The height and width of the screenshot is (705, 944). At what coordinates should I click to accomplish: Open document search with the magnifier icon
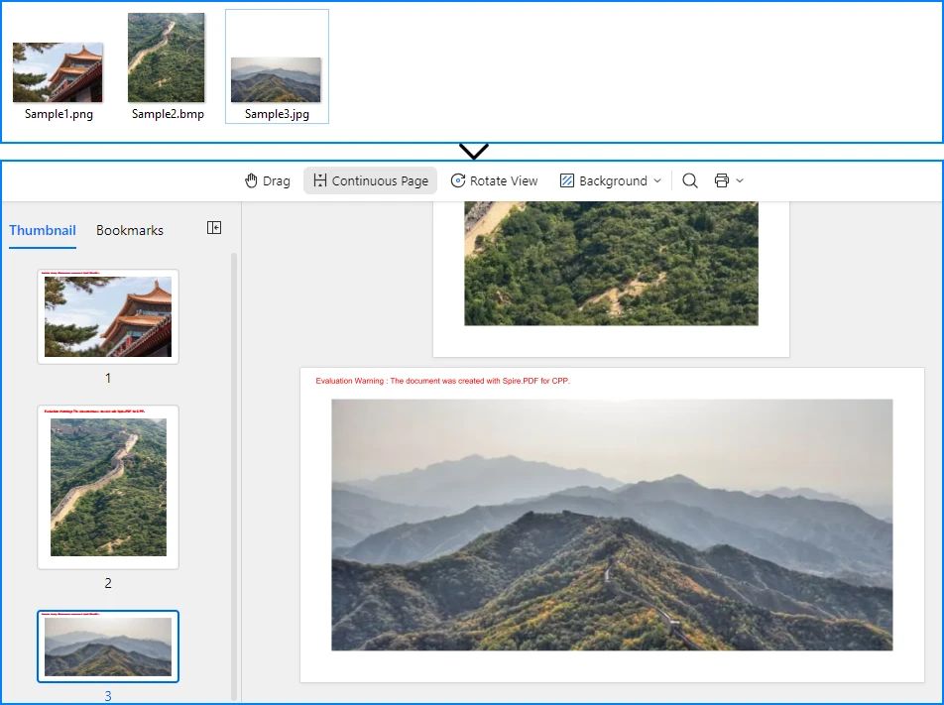(x=690, y=180)
